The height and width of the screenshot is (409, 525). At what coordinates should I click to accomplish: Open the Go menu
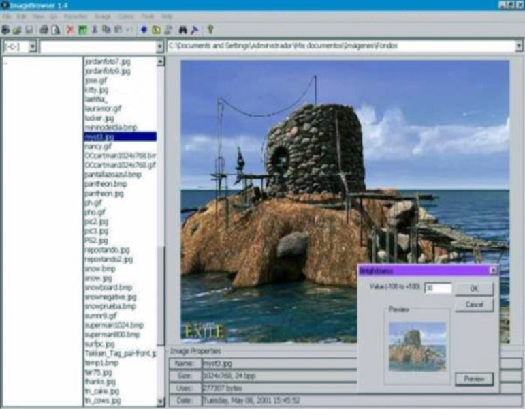click(54, 16)
